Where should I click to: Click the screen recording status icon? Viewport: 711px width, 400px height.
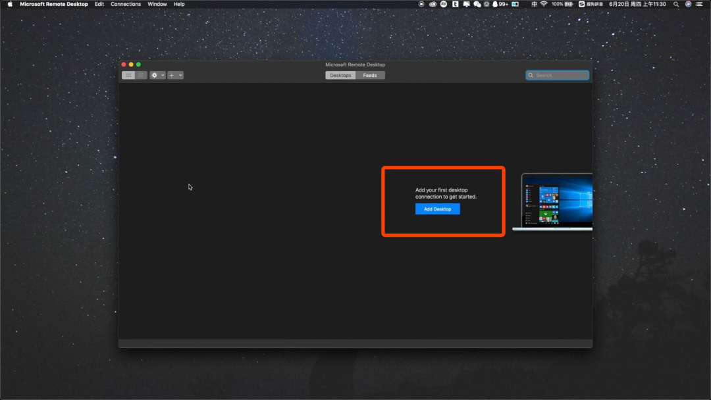(x=421, y=4)
